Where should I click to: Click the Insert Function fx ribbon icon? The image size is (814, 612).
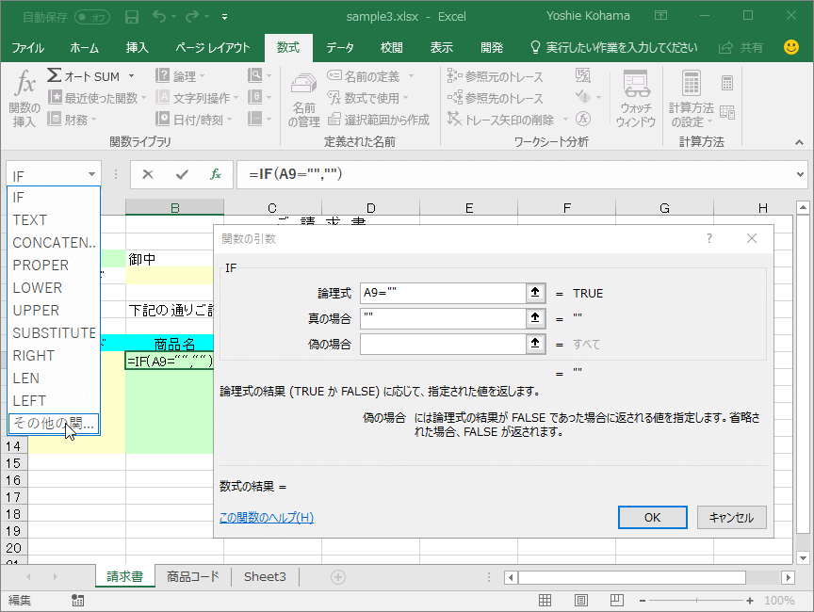[24, 98]
